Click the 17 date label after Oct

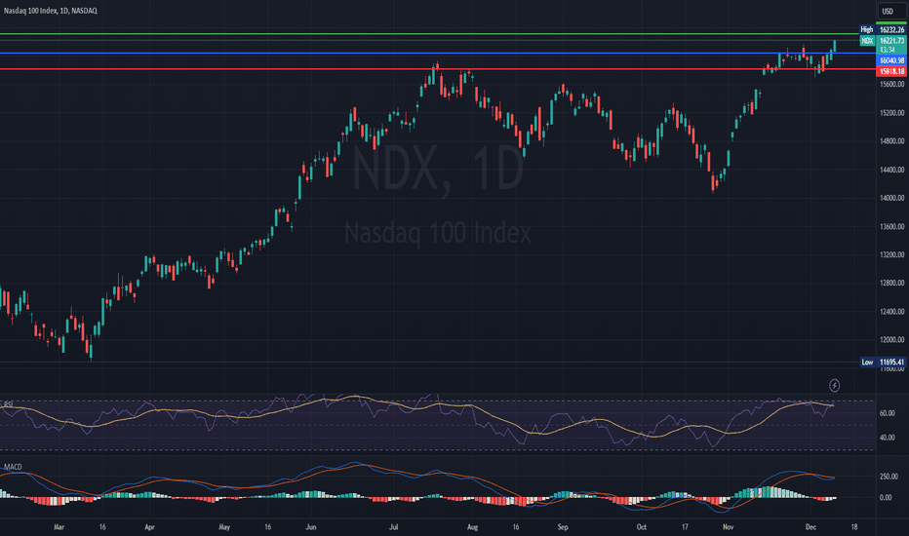pyautogui.click(x=685, y=527)
